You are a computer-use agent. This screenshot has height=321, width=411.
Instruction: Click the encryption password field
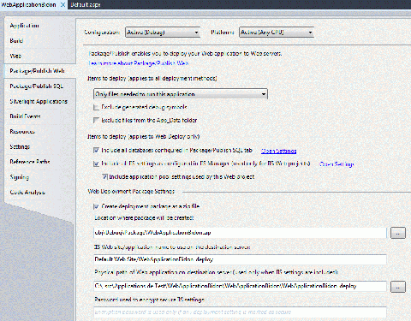(x=240, y=312)
